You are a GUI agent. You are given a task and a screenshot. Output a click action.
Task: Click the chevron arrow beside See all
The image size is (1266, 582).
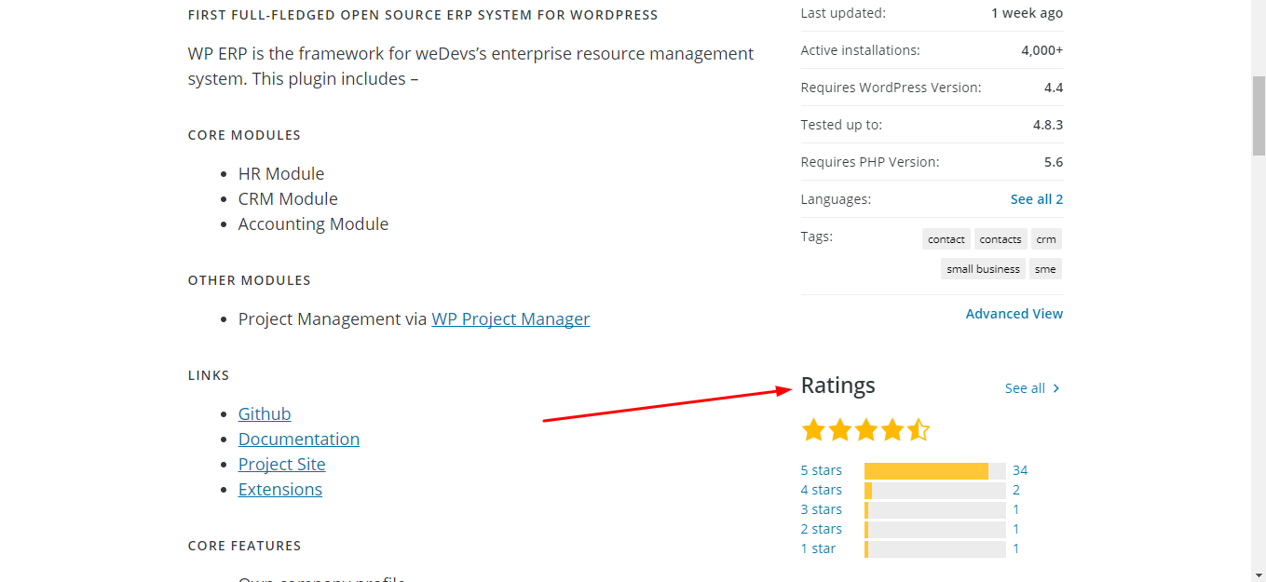1056,388
